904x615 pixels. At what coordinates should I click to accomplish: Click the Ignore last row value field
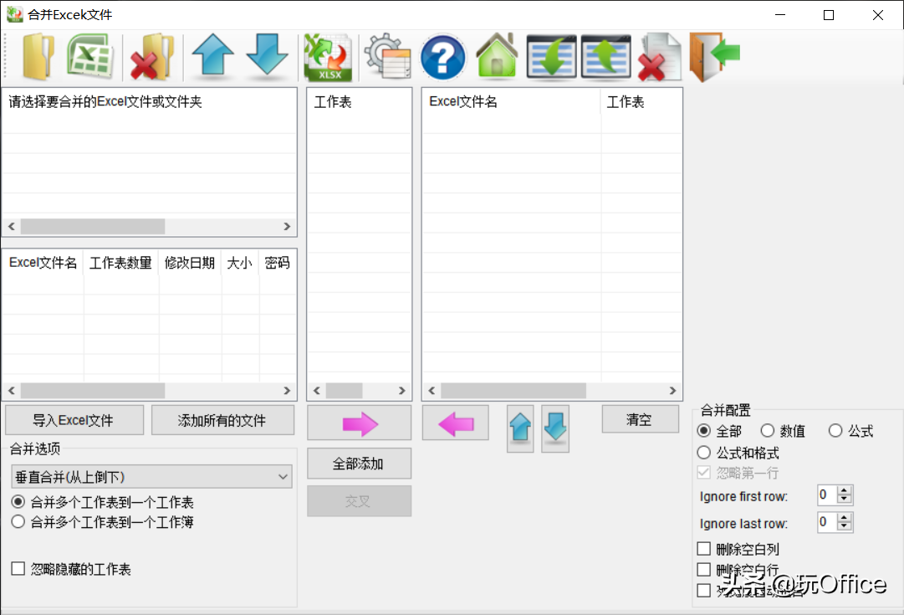click(x=828, y=522)
